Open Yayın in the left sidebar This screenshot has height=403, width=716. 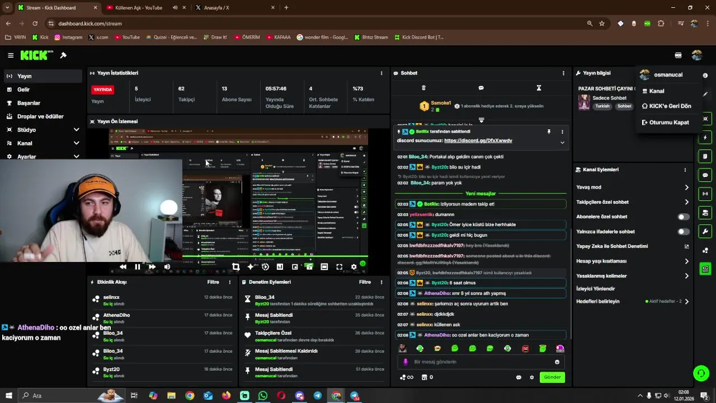tap(43, 76)
